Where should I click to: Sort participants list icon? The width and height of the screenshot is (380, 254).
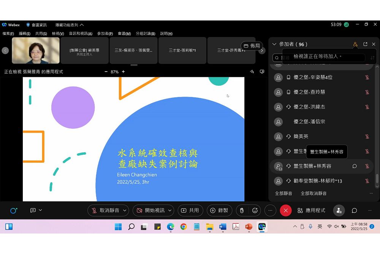point(372,58)
